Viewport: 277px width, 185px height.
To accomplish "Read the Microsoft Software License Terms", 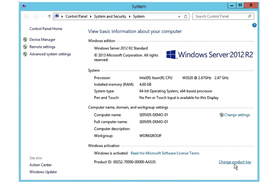I will tap(165, 153).
